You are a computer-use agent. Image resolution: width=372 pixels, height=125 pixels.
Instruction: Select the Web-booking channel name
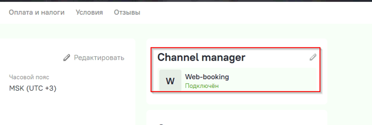207,77
